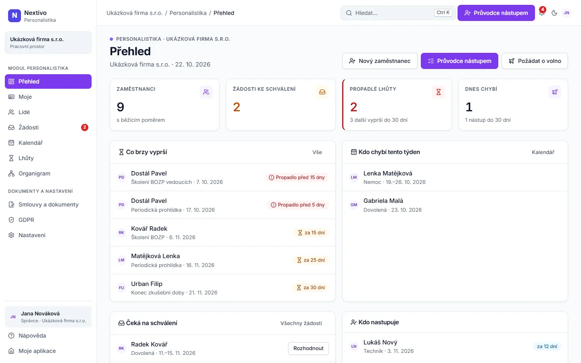Open the JN user avatar in the top bar
The image size is (581, 363).
click(566, 13)
